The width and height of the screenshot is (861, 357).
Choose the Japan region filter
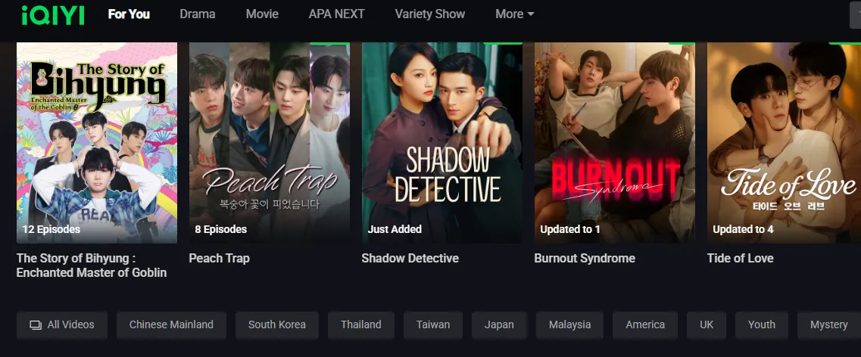(499, 325)
